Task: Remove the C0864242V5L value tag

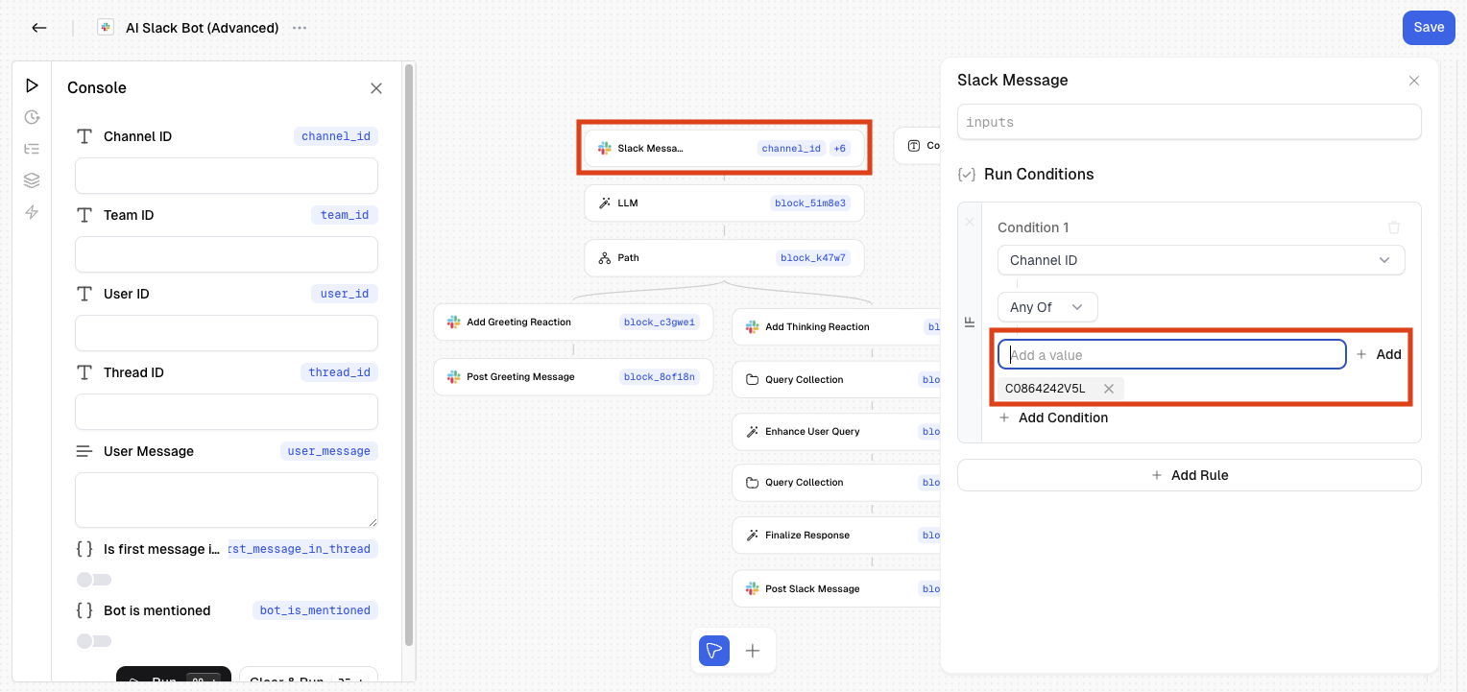Action: pyautogui.click(x=1109, y=389)
